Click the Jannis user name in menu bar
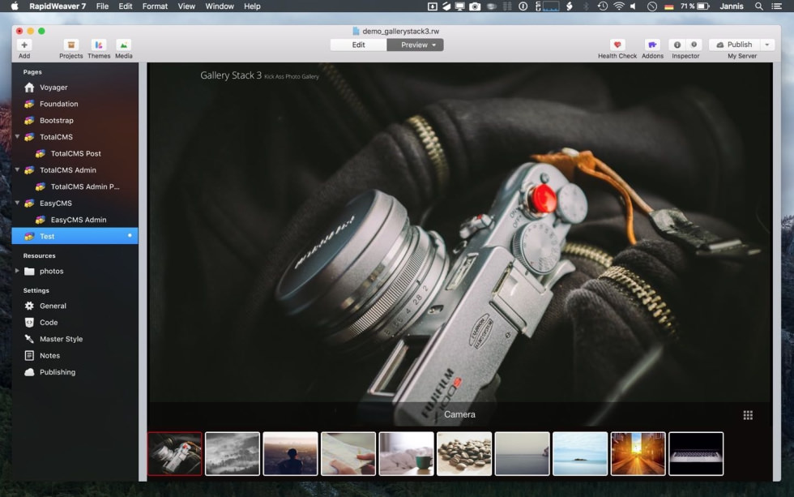The height and width of the screenshot is (497, 794). point(731,6)
